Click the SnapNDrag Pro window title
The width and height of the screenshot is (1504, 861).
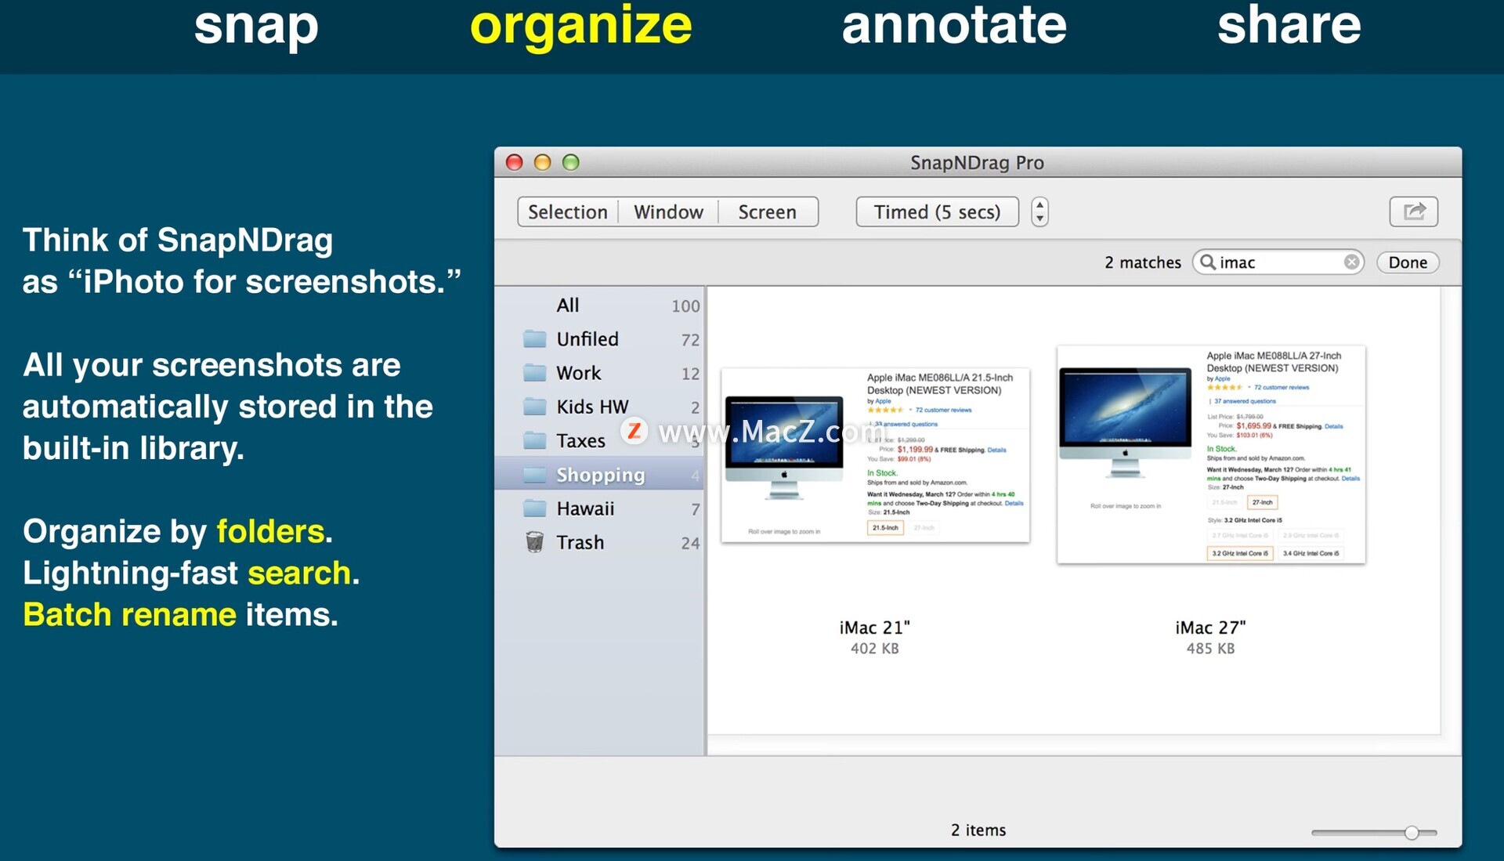(977, 162)
